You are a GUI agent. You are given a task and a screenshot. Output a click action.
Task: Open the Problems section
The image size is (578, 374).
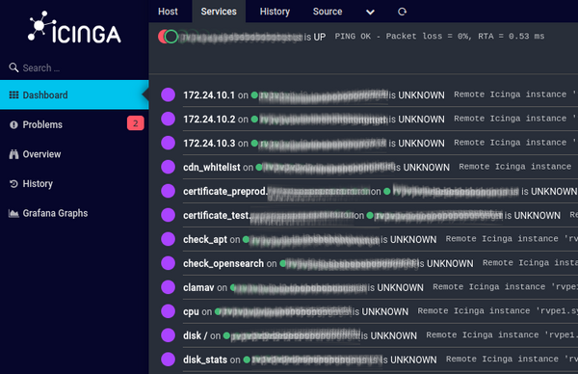pos(74,124)
